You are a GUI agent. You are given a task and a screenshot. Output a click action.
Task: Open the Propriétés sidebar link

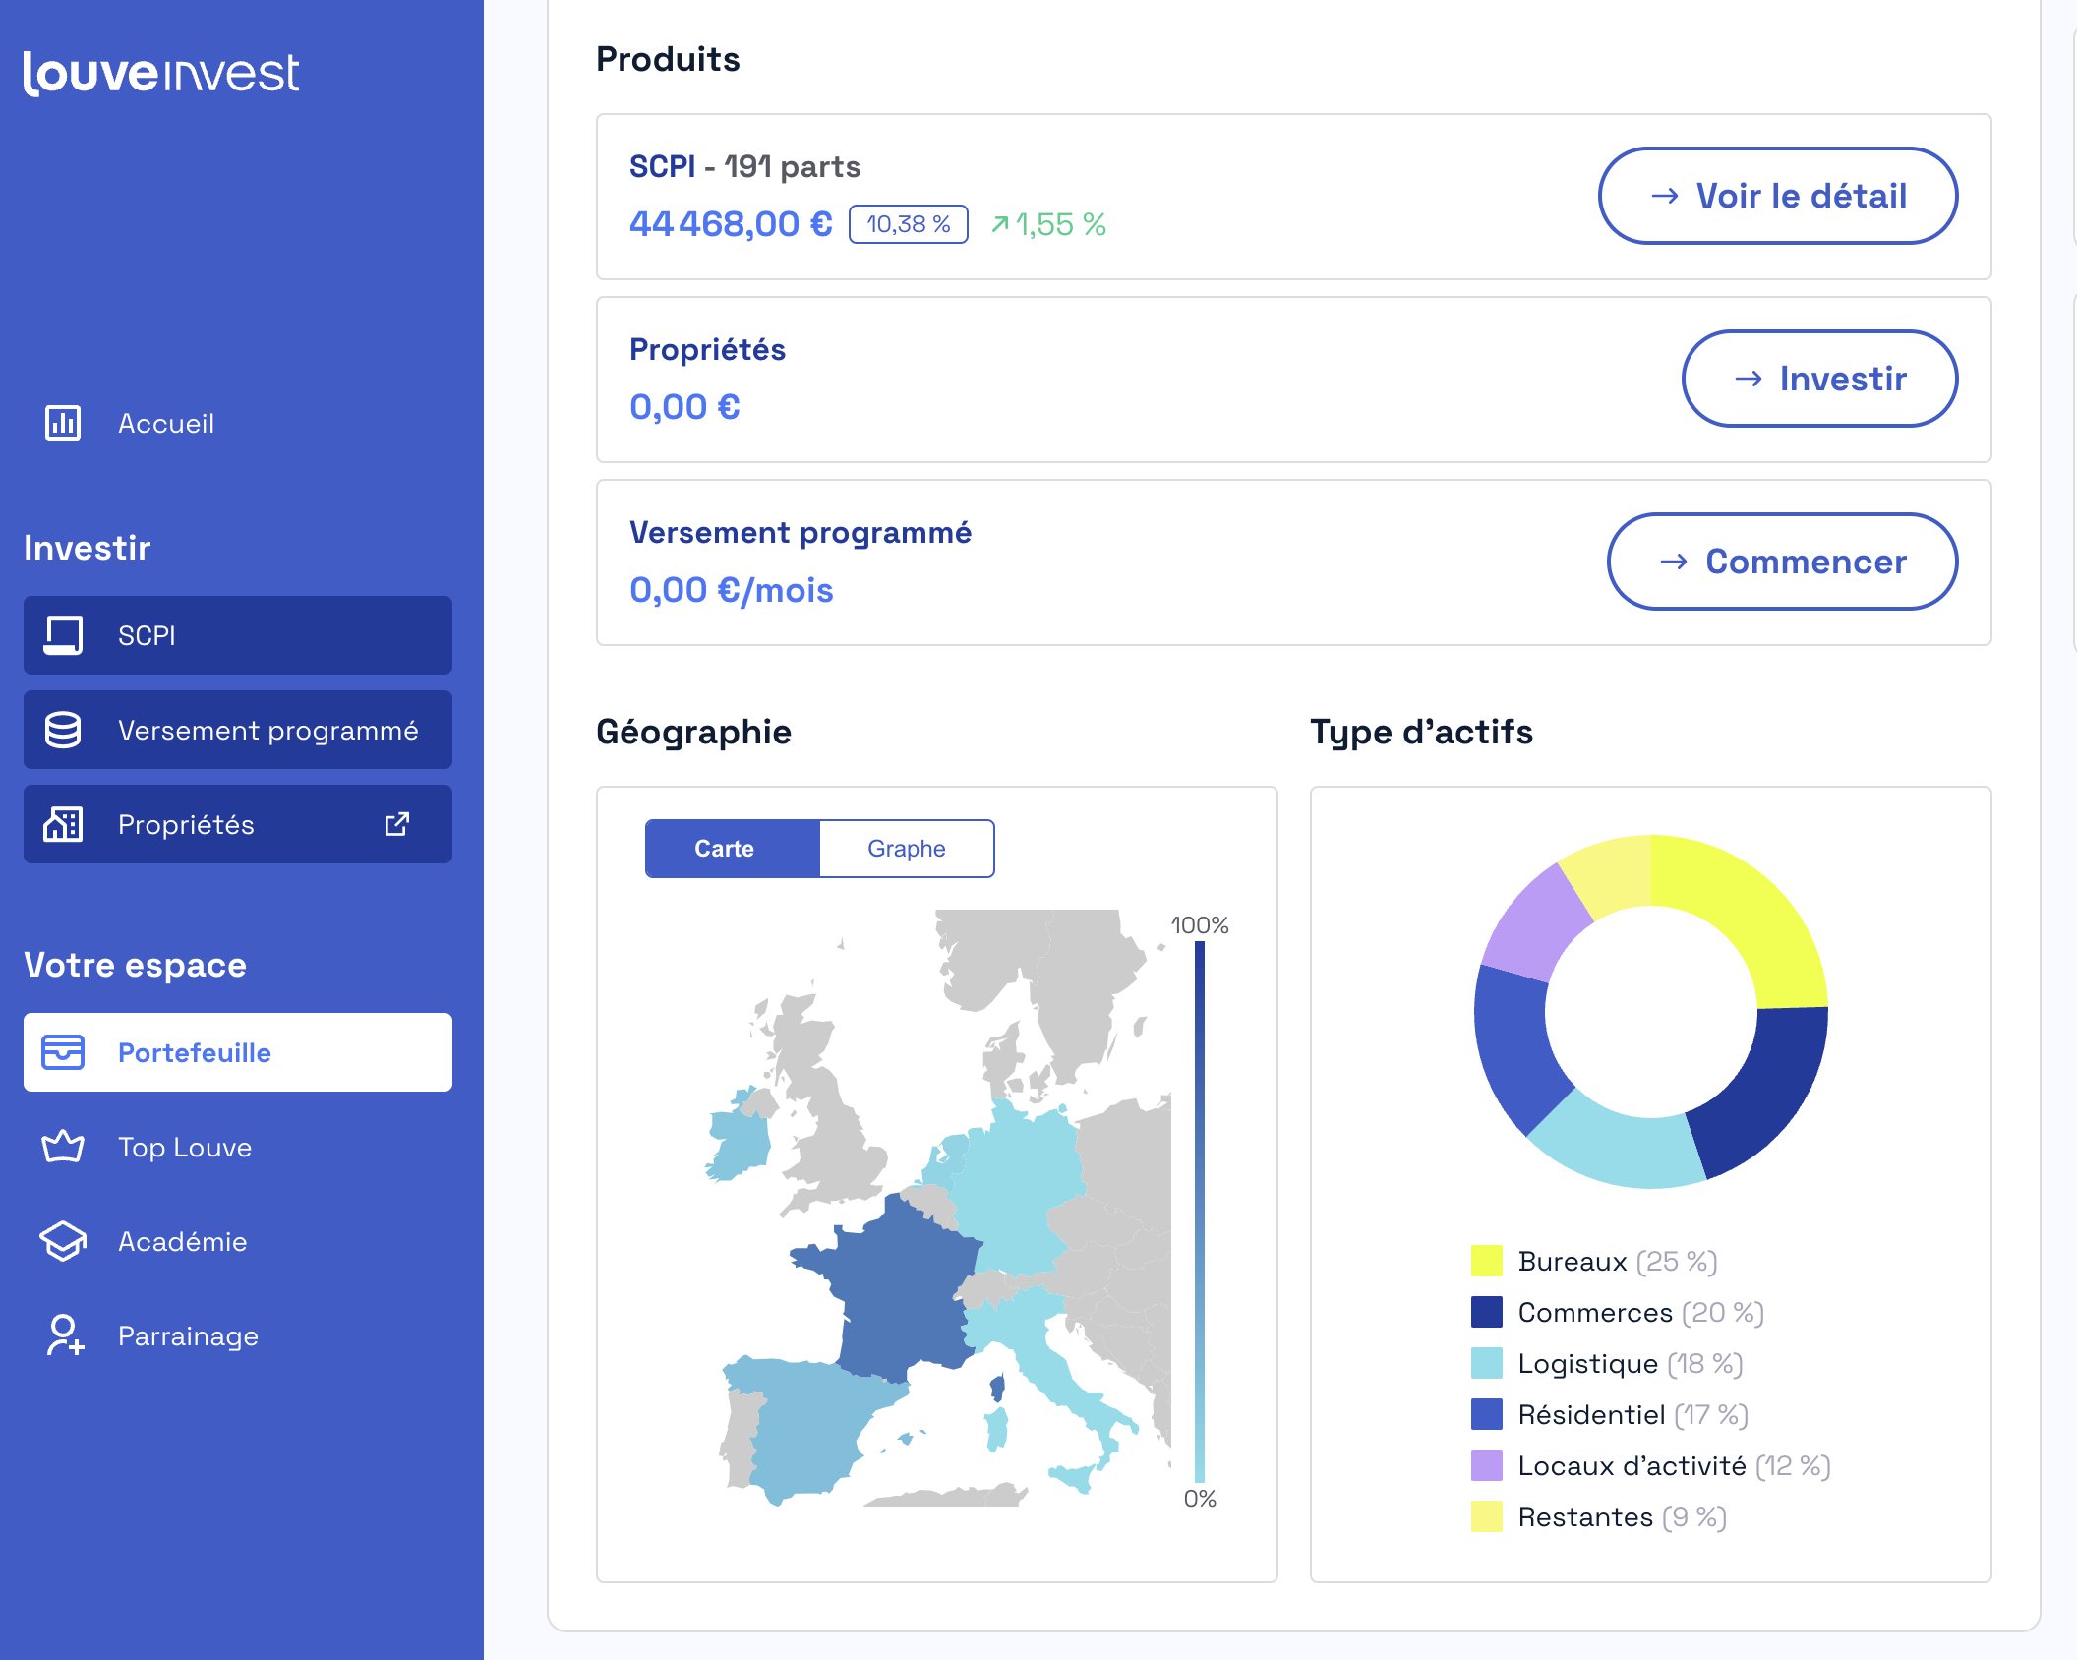click(x=238, y=824)
